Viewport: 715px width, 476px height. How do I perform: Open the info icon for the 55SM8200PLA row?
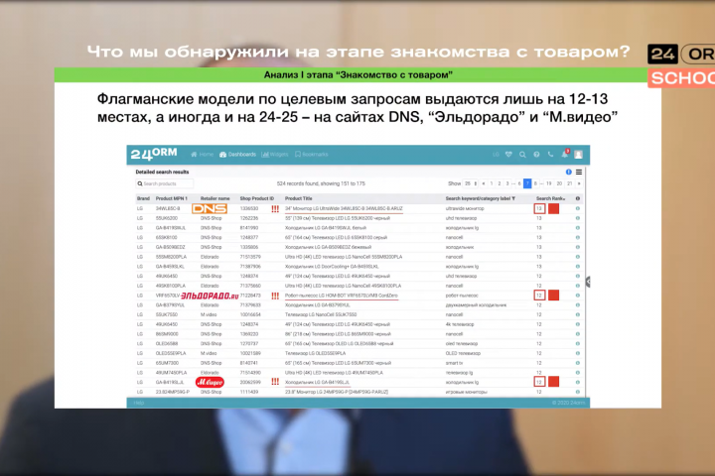click(x=578, y=257)
